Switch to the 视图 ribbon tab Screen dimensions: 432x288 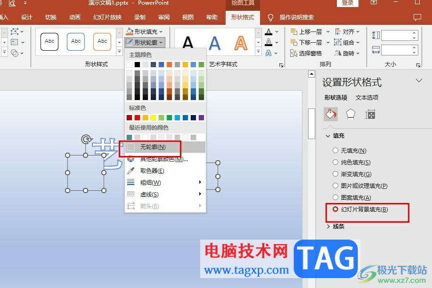188,17
